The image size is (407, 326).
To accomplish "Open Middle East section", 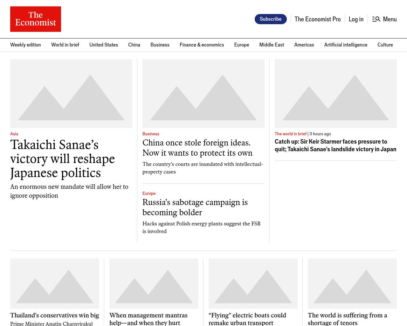I will (272, 45).
